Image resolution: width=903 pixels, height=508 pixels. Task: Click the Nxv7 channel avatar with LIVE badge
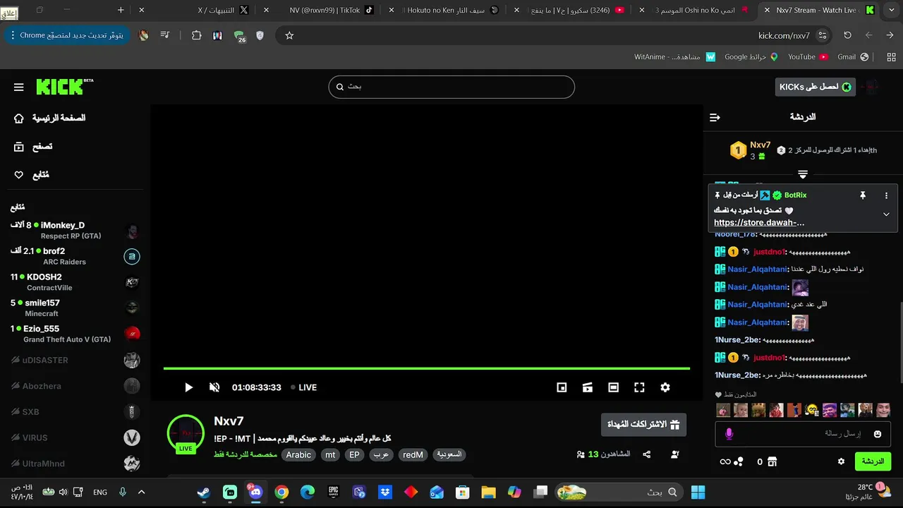point(186,433)
